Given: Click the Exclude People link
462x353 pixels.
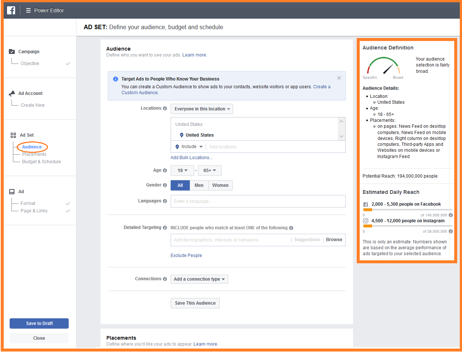Looking at the screenshot, I should pyautogui.click(x=186, y=256).
